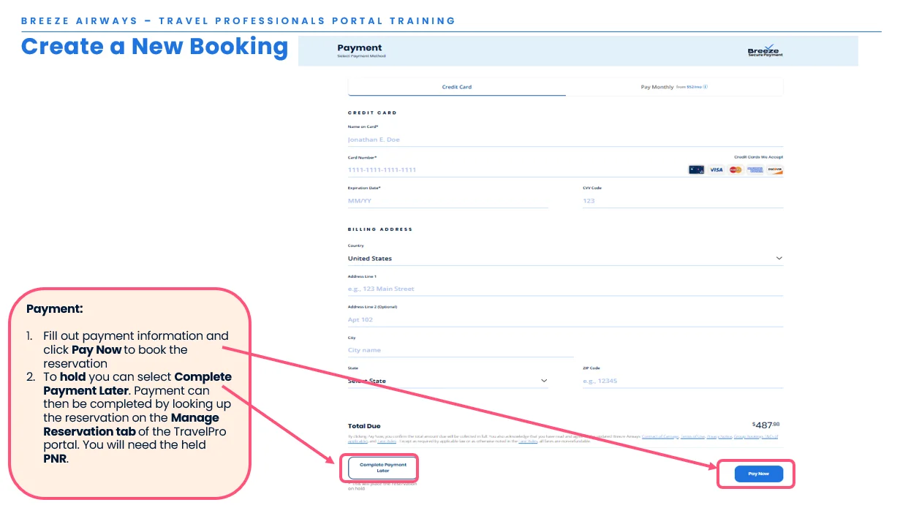Click the $487.98 total due amount

point(767,425)
